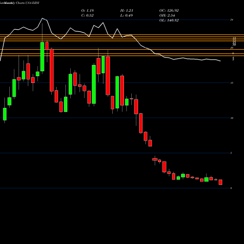Image resolution: width=244 pixels, height=244 pixels.
Task: Click the price axis label '5'
Action: pyautogui.click(x=231, y=153)
